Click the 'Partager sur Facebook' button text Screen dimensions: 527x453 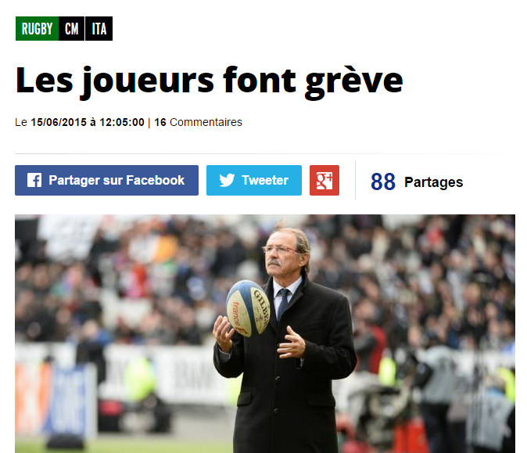tap(117, 180)
